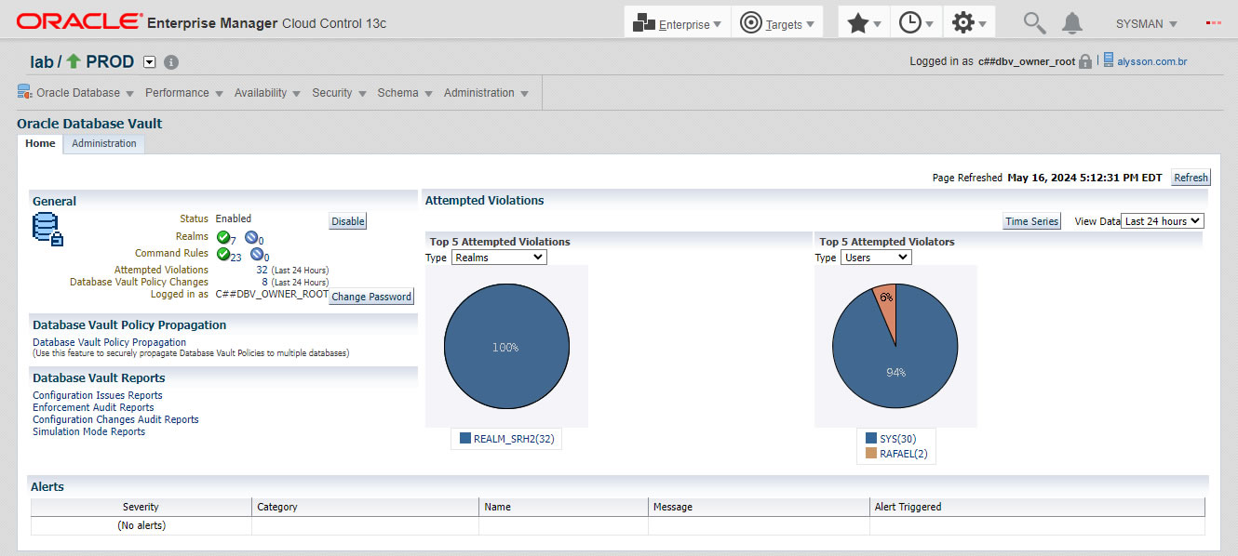
Task: Click the Command Rules enabled green checkmark
Action: point(223,254)
